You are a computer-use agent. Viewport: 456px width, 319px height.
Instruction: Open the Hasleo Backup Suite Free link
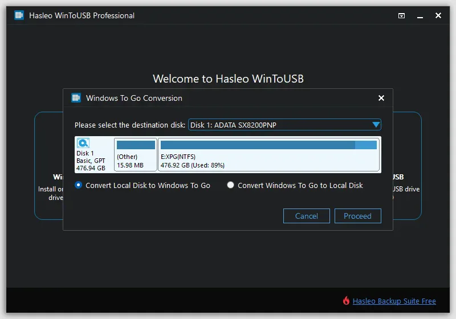click(x=394, y=301)
